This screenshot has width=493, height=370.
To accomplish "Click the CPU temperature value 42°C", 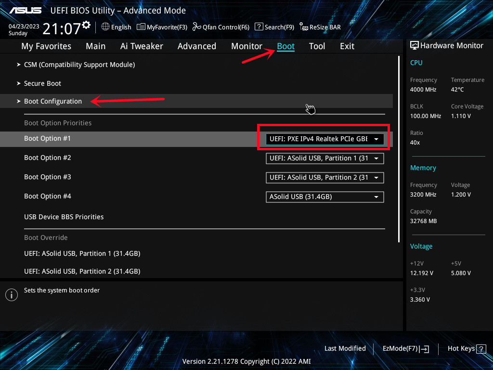I will click(x=457, y=89).
